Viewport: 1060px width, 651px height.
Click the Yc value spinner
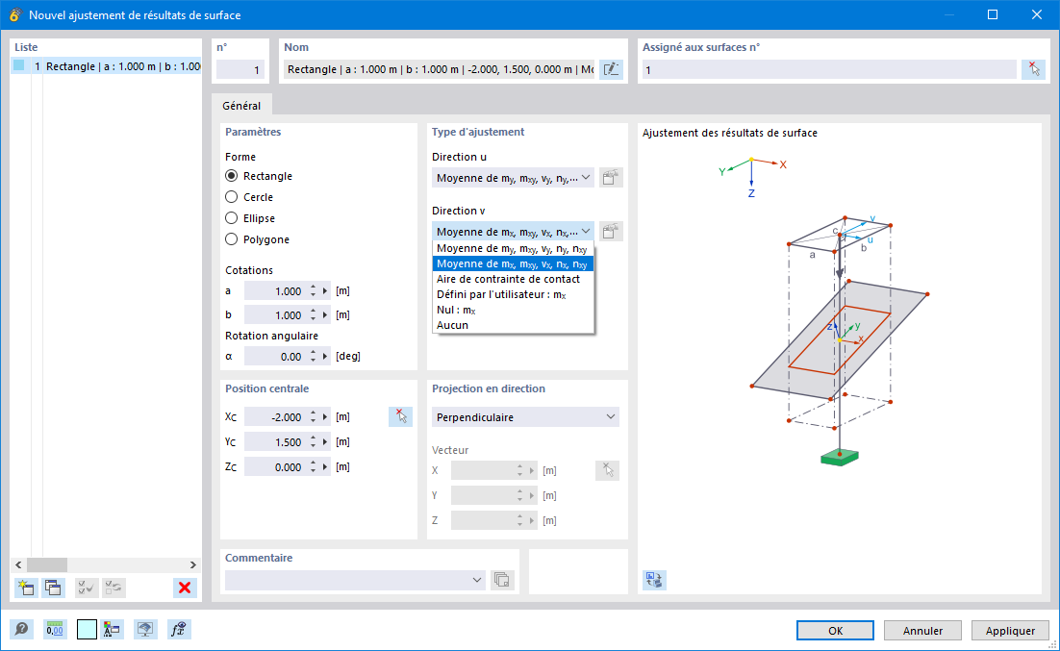(313, 442)
